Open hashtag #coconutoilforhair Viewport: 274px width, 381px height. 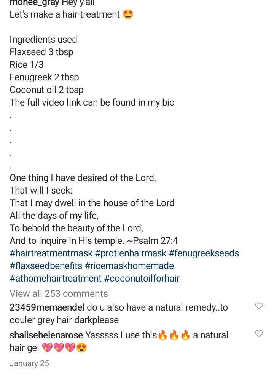pyautogui.click(x=142, y=279)
